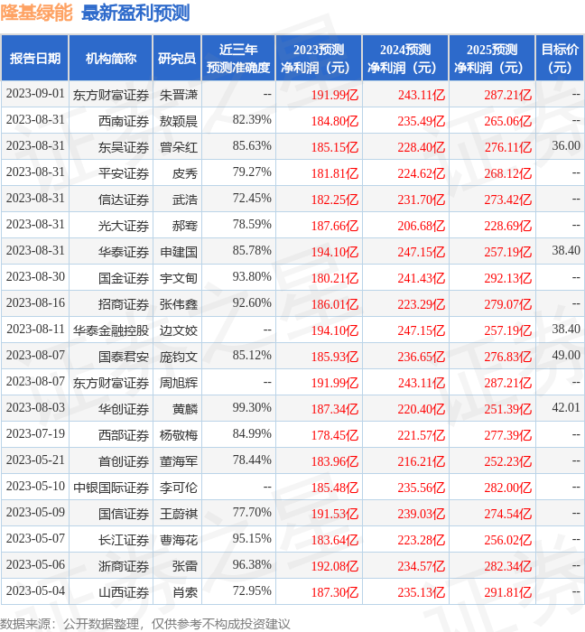The image size is (585, 632).
Task: Click researcher 杨敬梅
Action: (x=179, y=435)
